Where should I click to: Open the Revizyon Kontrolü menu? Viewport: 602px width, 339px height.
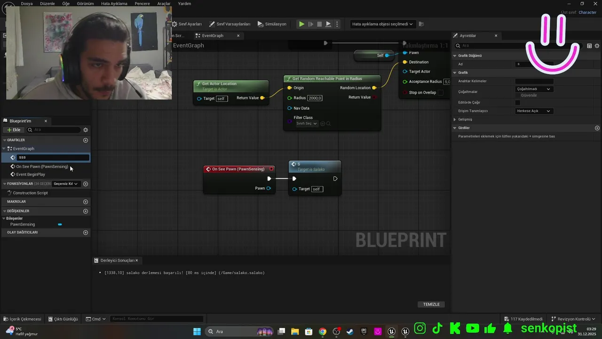click(x=573, y=319)
